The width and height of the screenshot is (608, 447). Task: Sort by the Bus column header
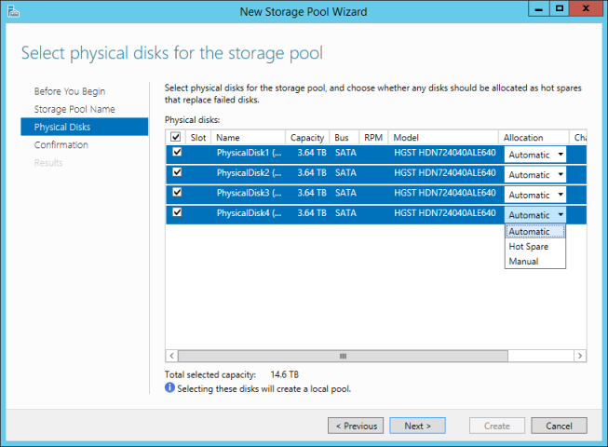(344, 138)
